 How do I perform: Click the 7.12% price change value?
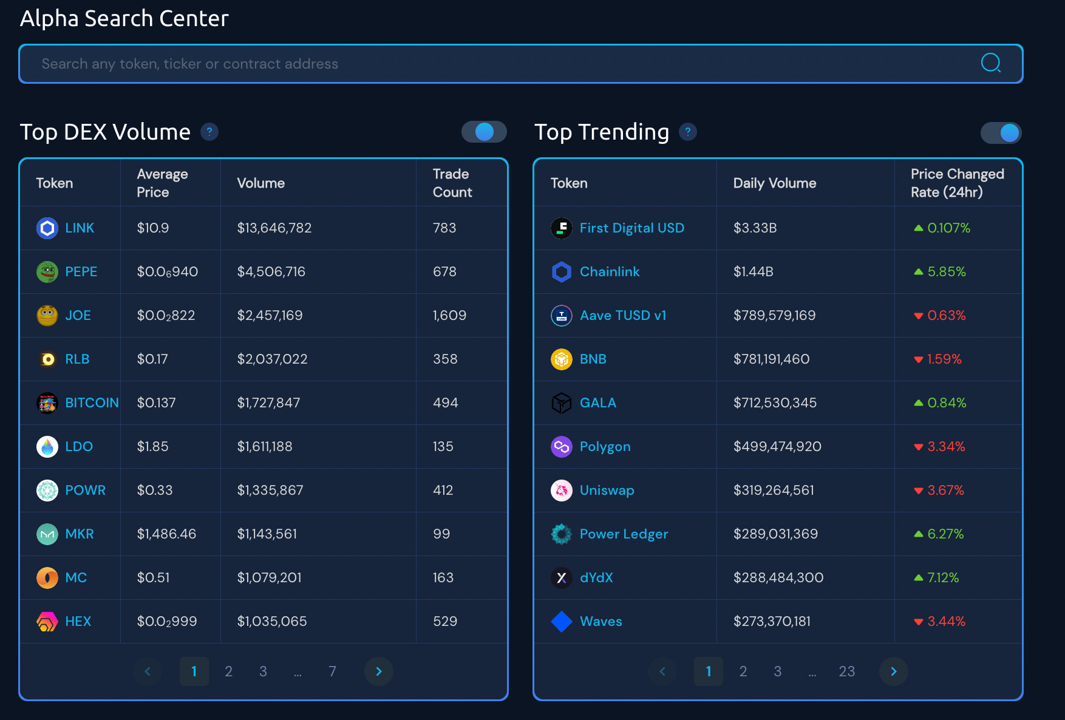[x=943, y=578]
